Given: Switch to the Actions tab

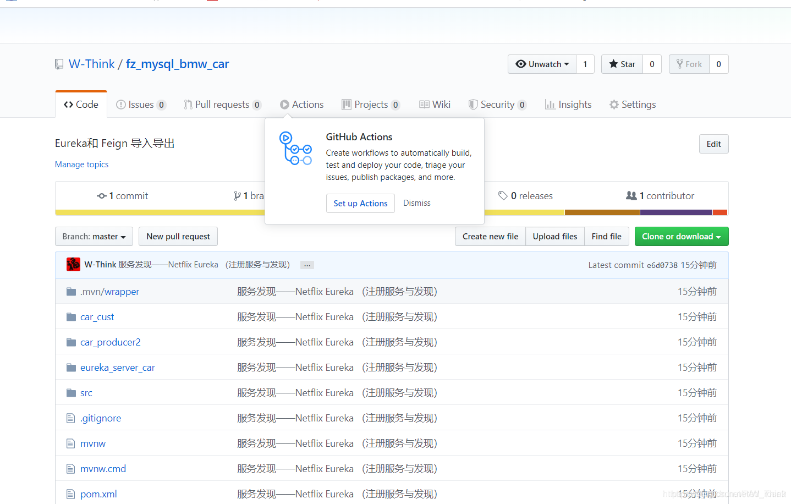Looking at the screenshot, I should point(301,105).
